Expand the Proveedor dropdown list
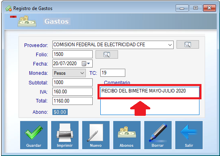The height and width of the screenshot is (156, 220). point(170,45)
